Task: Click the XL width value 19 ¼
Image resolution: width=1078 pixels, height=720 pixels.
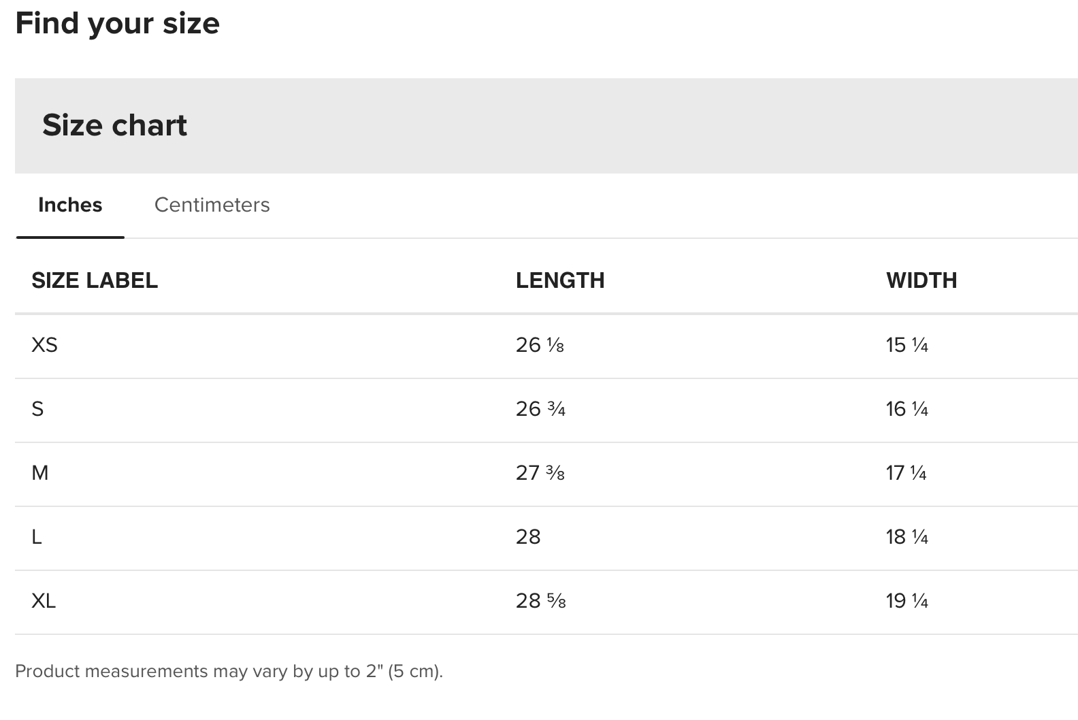Action: [907, 601]
